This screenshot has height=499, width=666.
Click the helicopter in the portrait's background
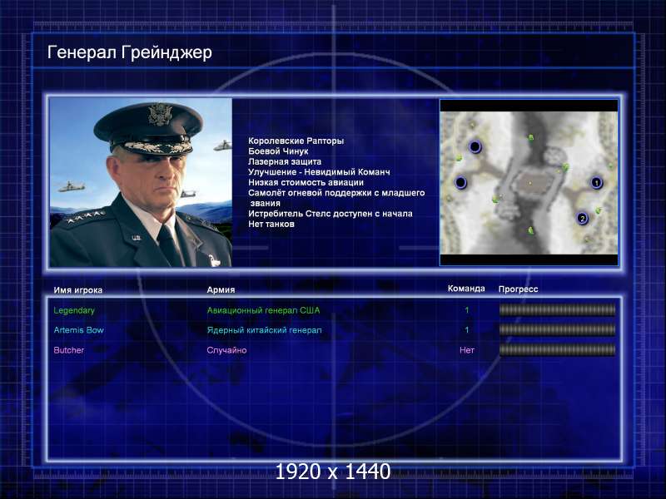coord(223,146)
